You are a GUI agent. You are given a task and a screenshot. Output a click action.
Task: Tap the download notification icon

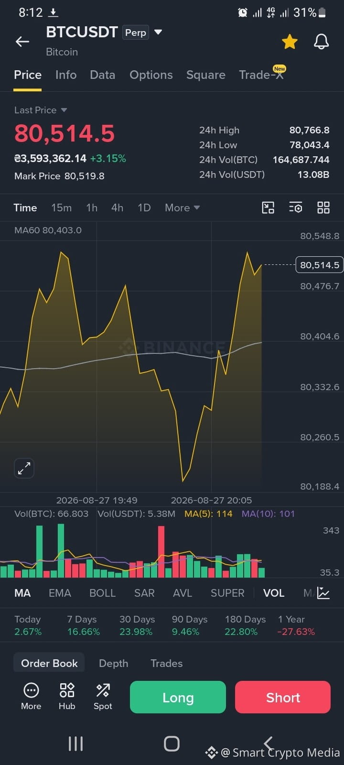point(54,12)
